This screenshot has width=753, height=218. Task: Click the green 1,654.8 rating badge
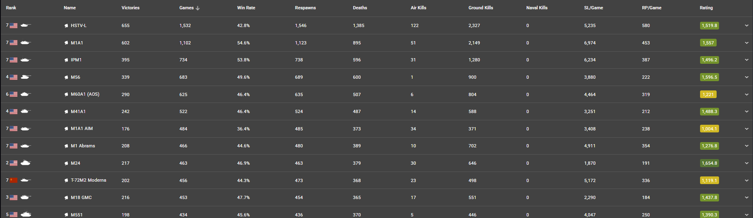pyautogui.click(x=709, y=163)
